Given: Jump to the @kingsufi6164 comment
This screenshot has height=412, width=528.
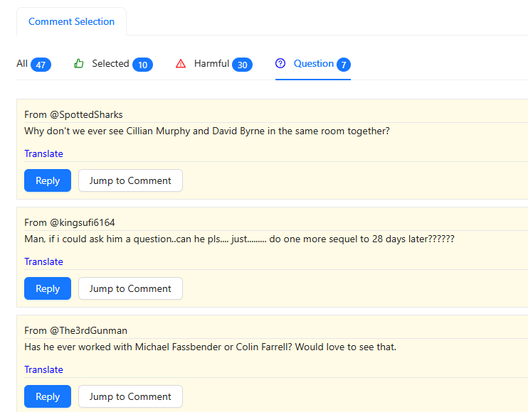Looking at the screenshot, I should pyautogui.click(x=130, y=288).
